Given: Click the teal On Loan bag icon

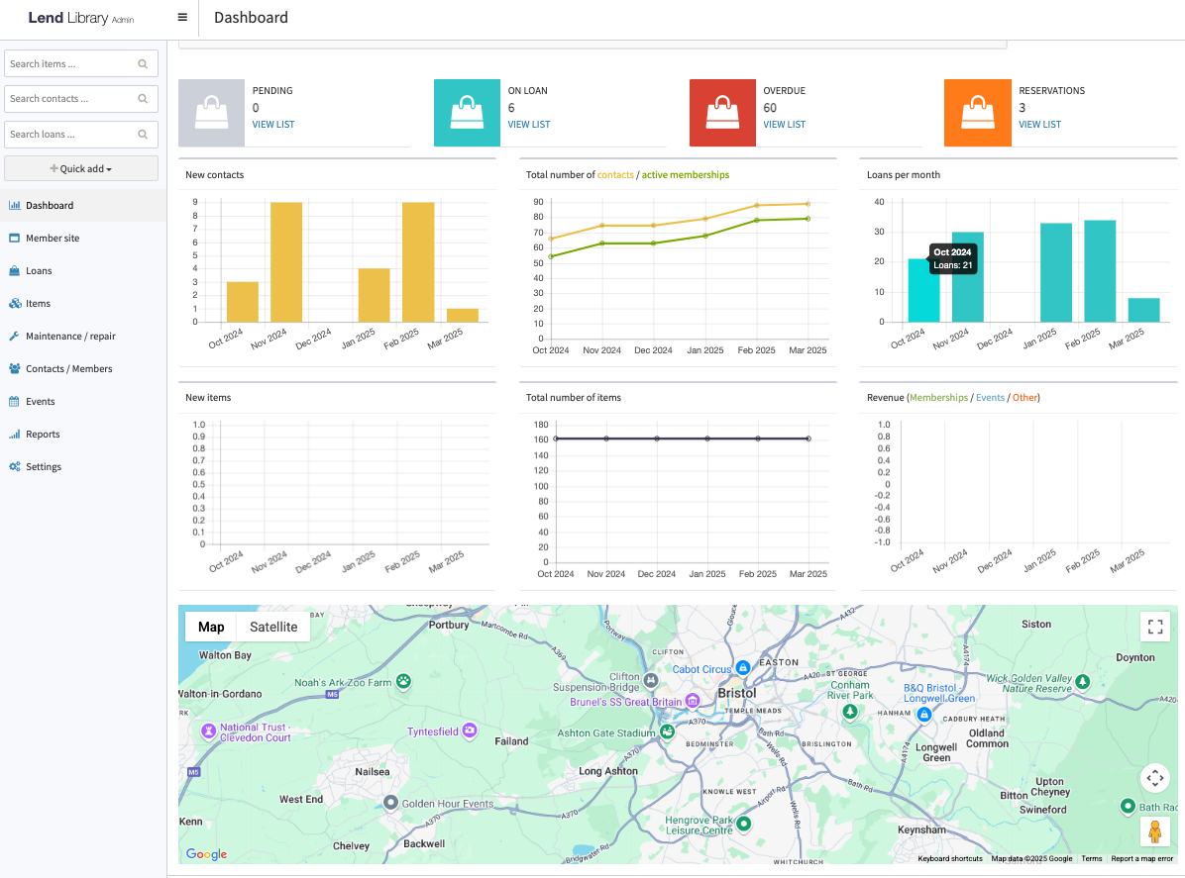Looking at the screenshot, I should click(x=468, y=113).
